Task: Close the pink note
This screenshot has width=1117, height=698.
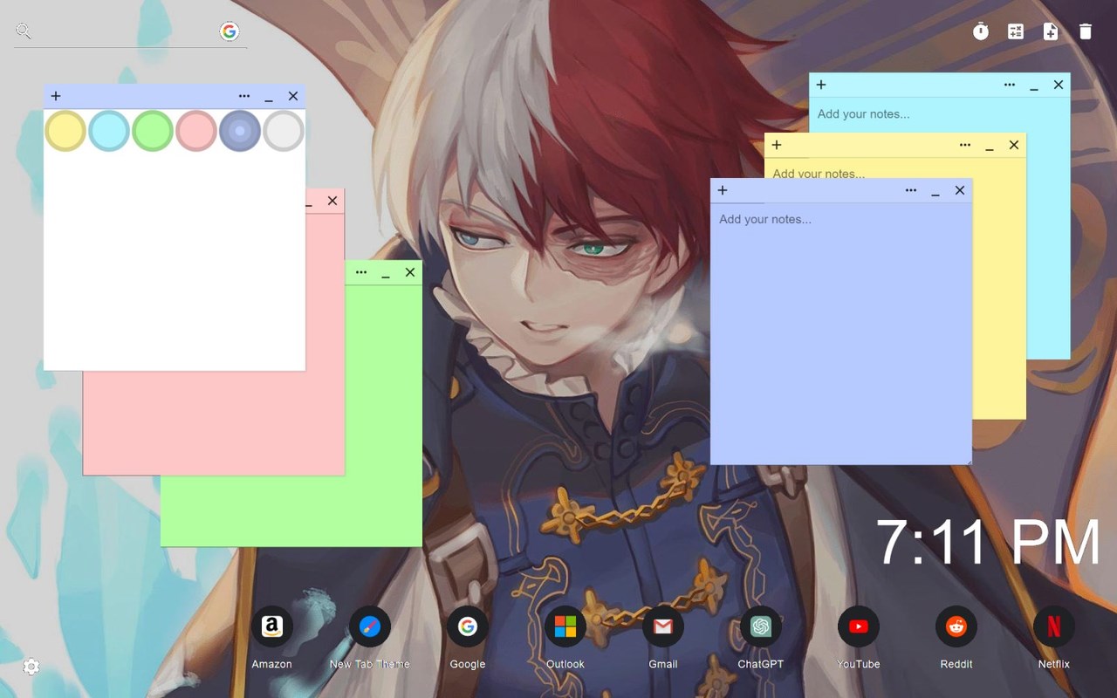Action: coord(332,201)
